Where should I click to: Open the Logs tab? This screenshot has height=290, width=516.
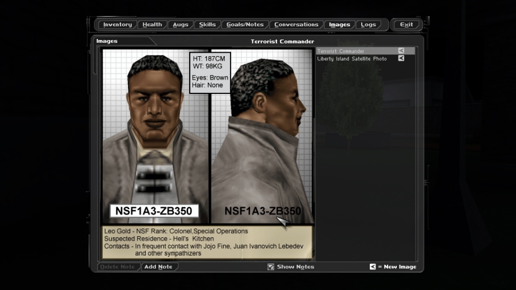pyautogui.click(x=368, y=25)
